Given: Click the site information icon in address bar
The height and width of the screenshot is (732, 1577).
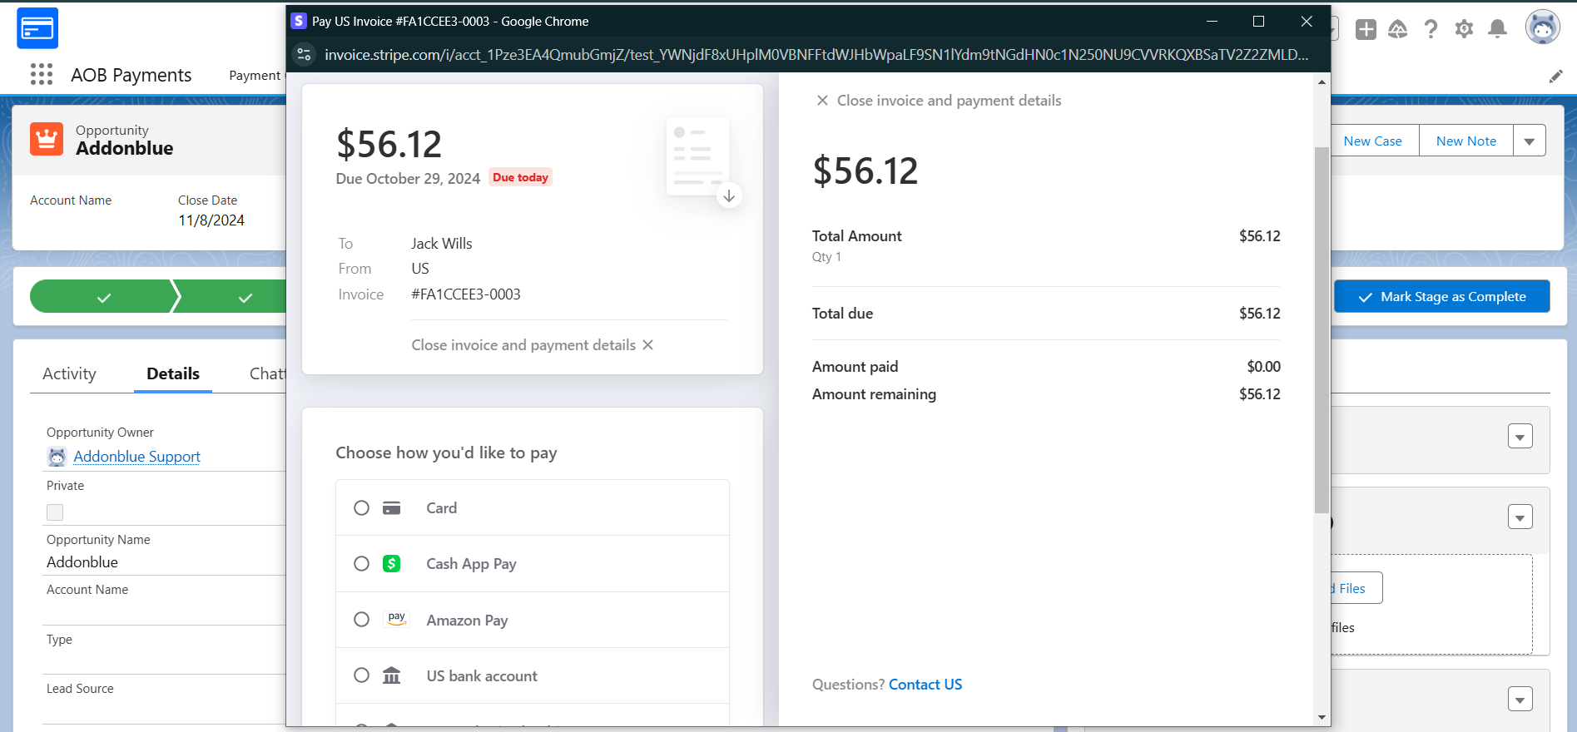Looking at the screenshot, I should [304, 55].
